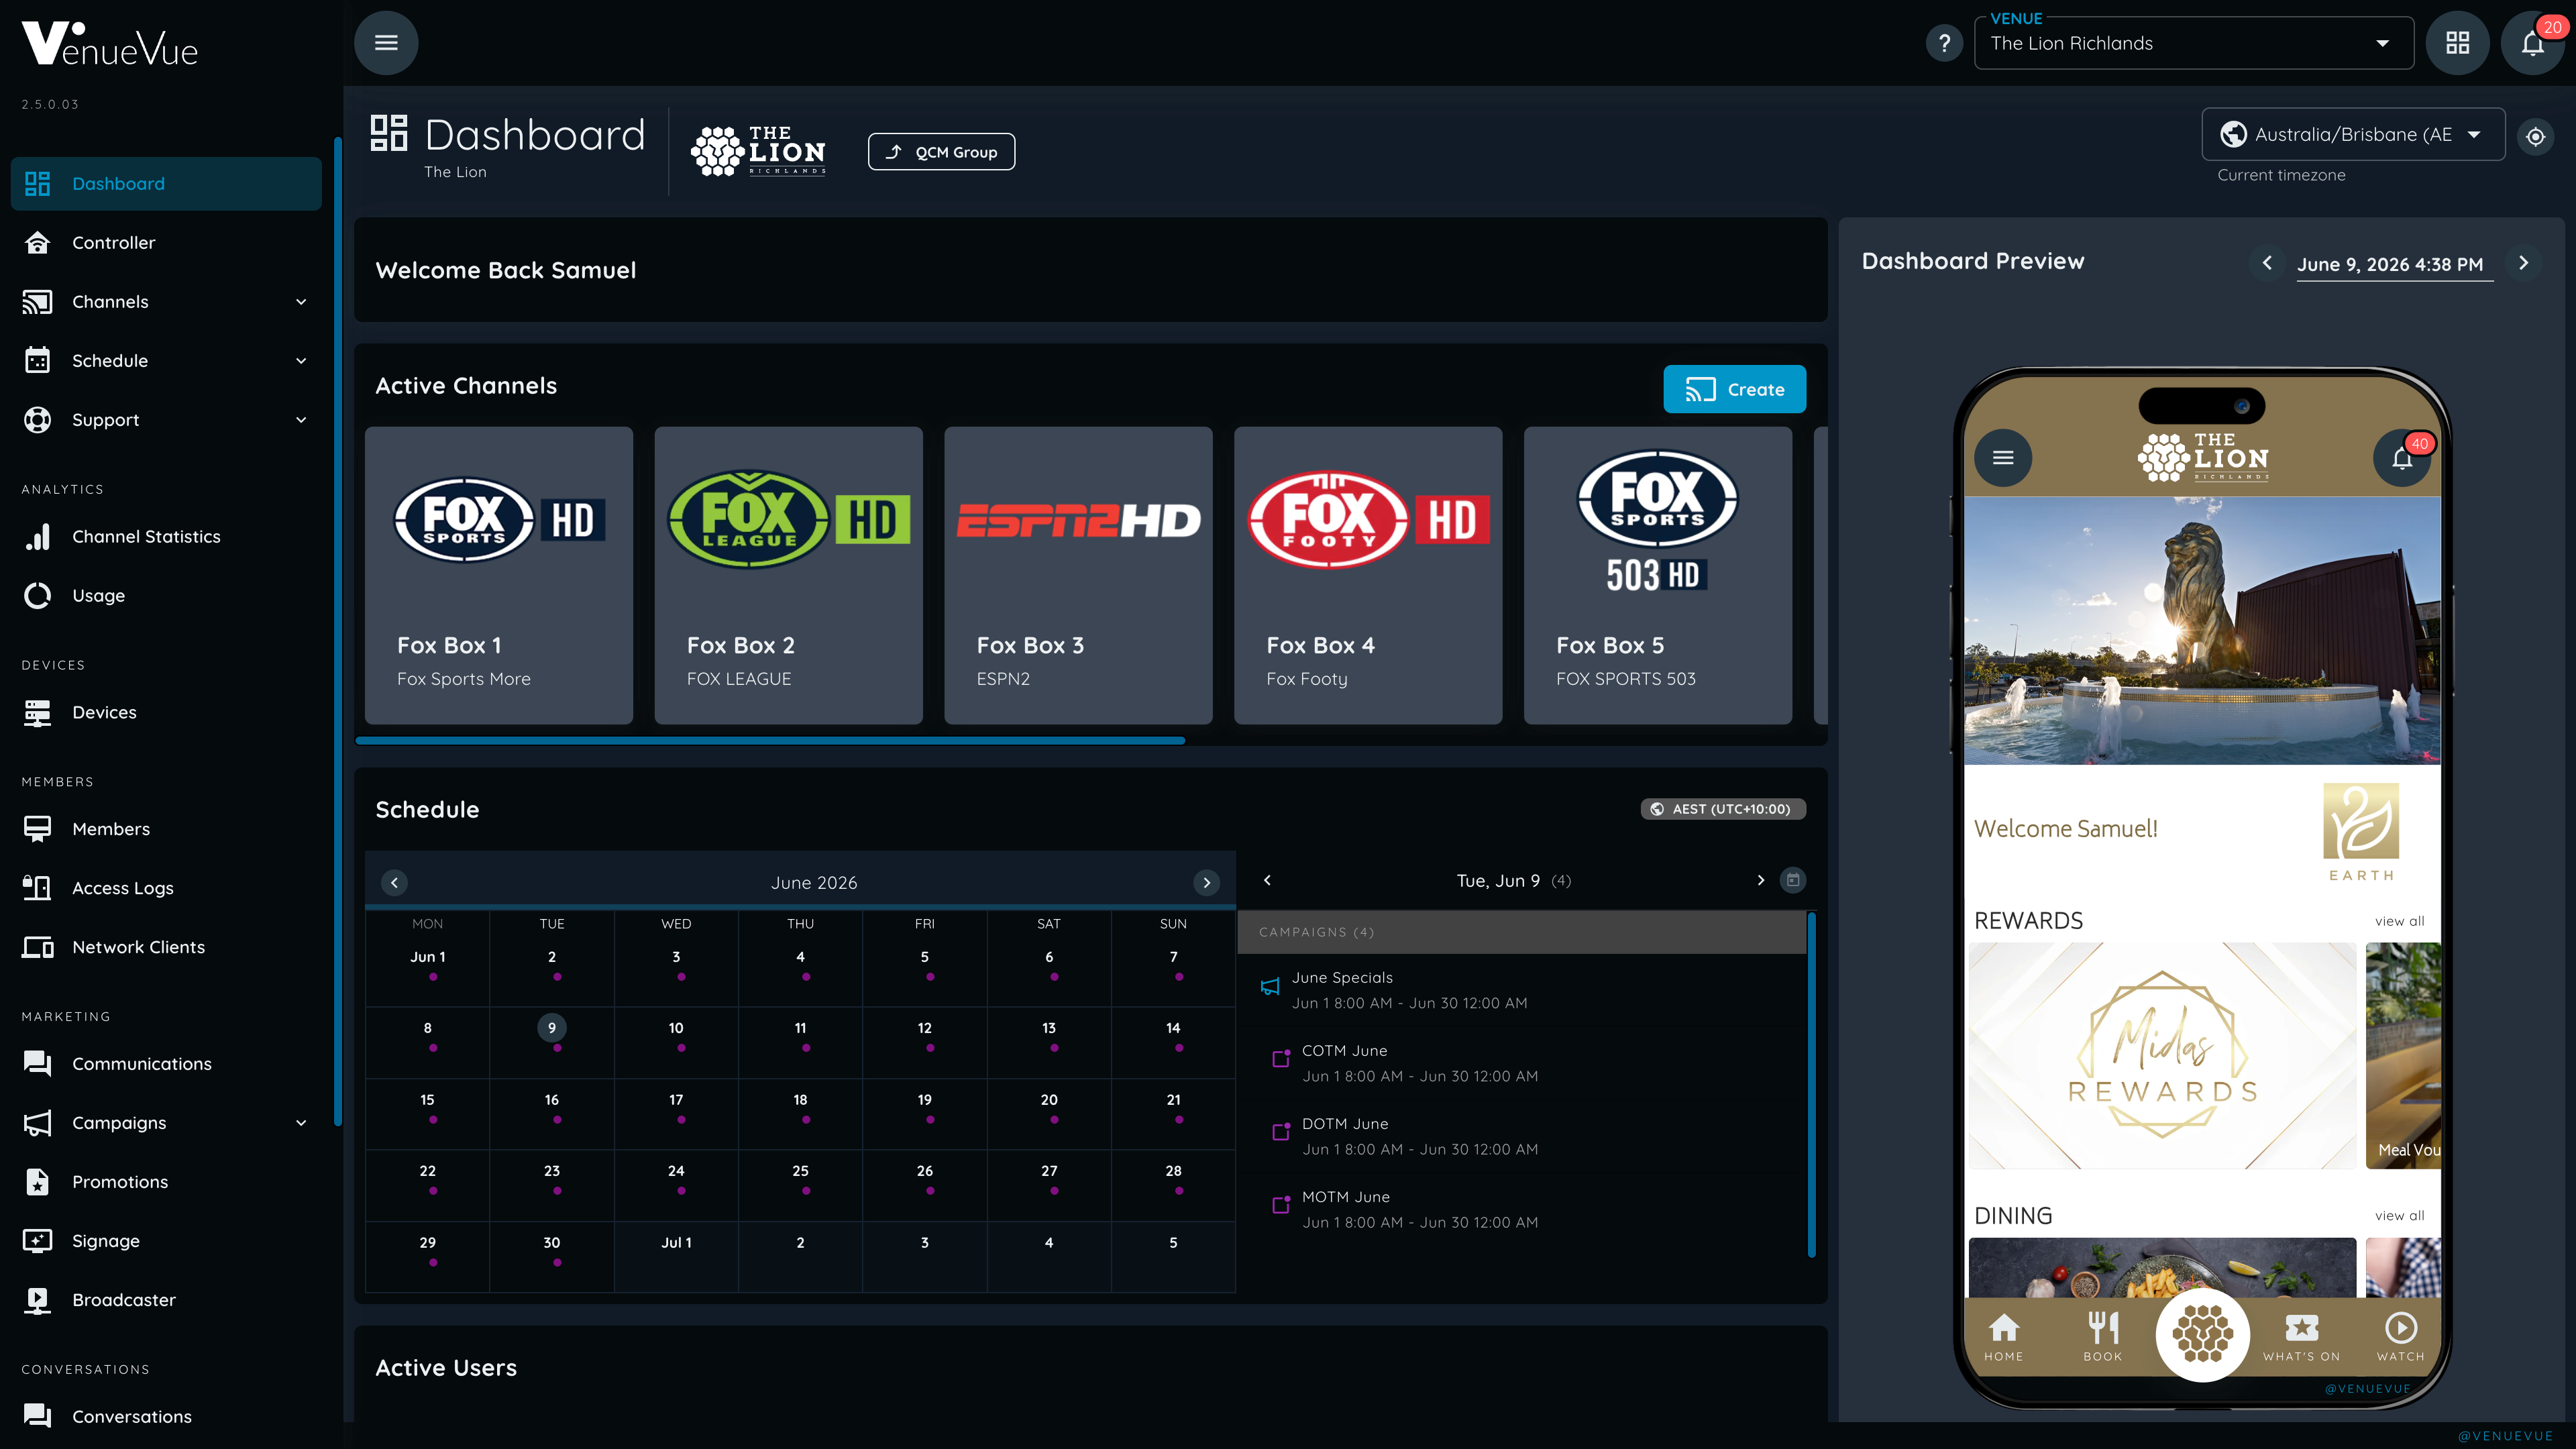Expand the Channels sidebar submenu

point(301,302)
